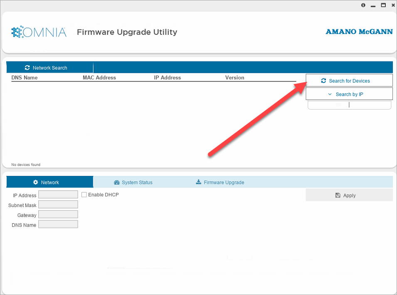
Task: Click the Amano McGann logo
Action: point(359,32)
